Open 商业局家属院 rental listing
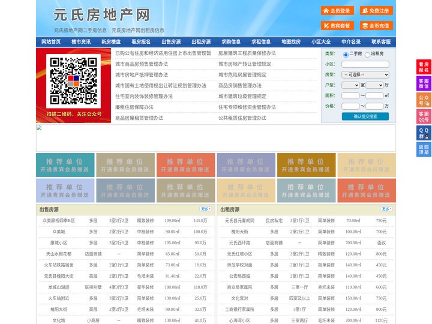Image resolution: width=432 pixels, height=324 pixels. click(239, 287)
